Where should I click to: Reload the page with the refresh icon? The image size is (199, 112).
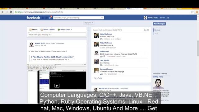pyautogui.click(x=11, y=12)
